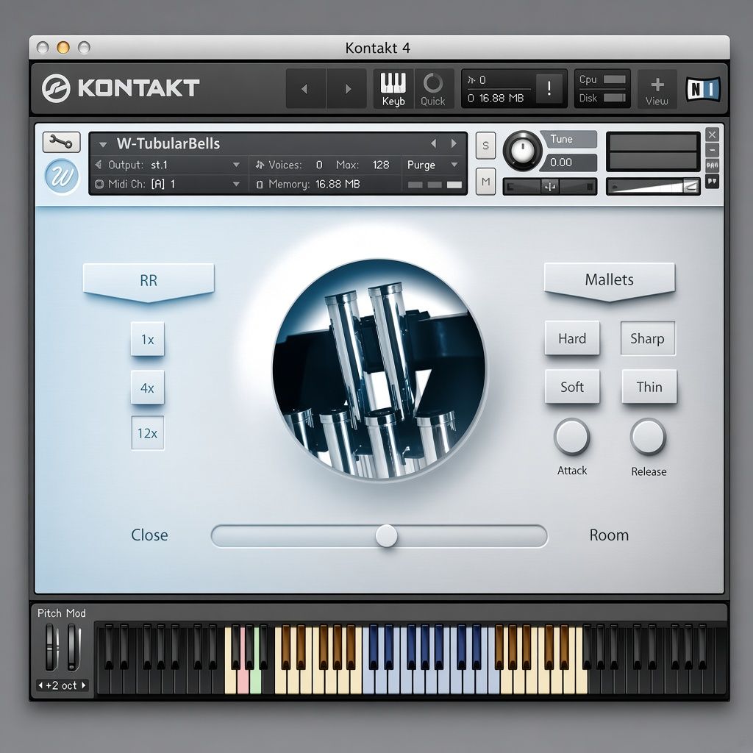The image size is (753, 753).
Task: Click the Max voices value 128
Action: (381, 165)
